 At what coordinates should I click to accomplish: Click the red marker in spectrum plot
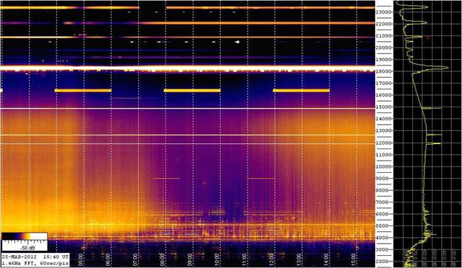428,37
